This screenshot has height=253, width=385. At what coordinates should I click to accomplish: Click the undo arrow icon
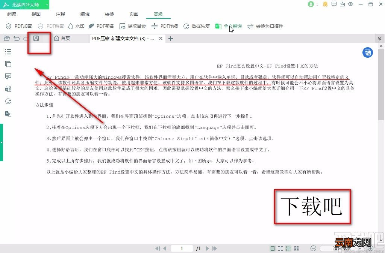(x=17, y=38)
